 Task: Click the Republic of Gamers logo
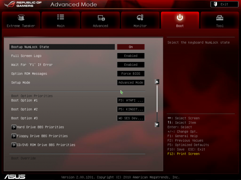point(23,4)
